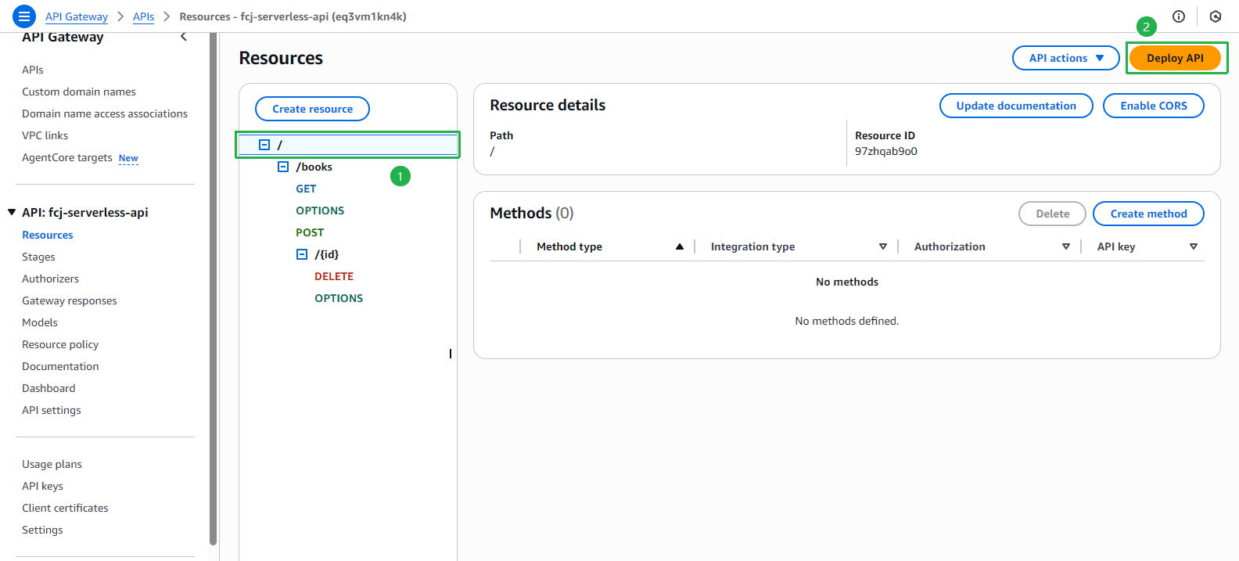This screenshot has width=1239, height=561.
Task: Click the Delete methods button
Action: point(1052,214)
